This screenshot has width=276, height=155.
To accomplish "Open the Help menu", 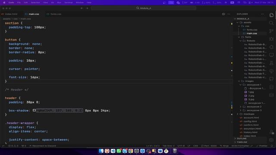I will pos(89,3).
